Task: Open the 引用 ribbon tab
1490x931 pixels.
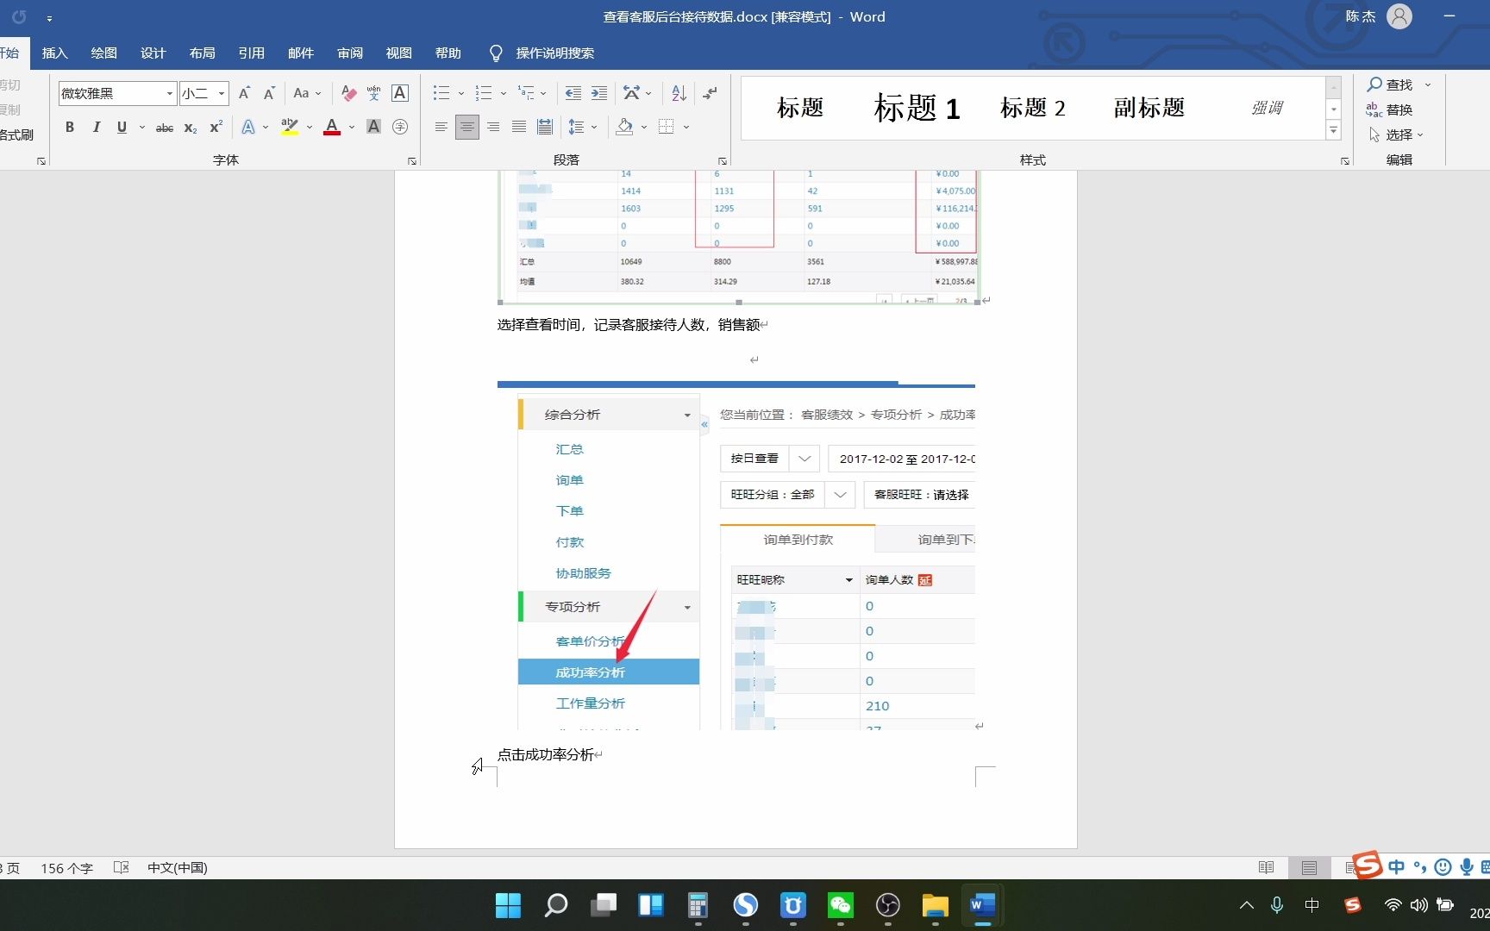Action: pos(251,53)
